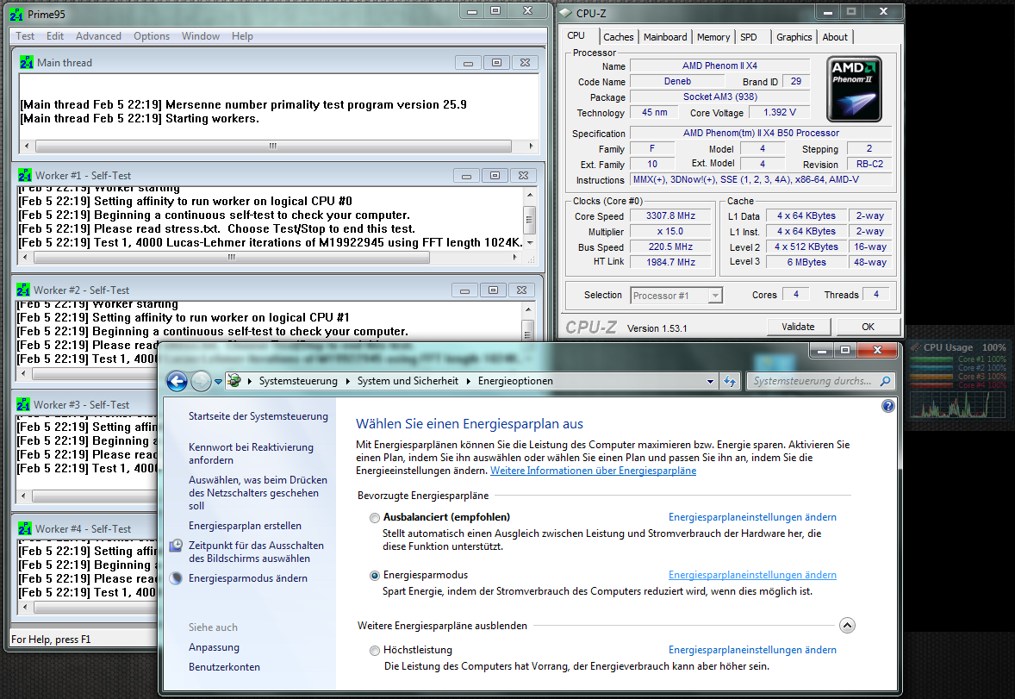Open the Edit menu in Prime95

[55, 36]
